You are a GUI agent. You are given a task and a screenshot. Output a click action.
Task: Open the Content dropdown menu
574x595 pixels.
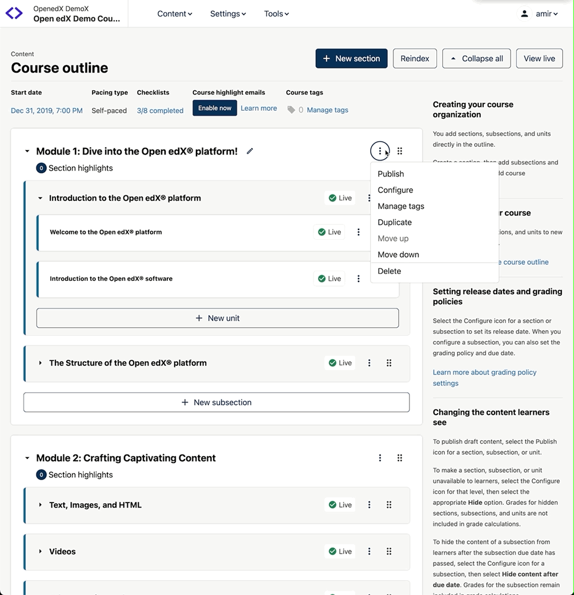174,14
